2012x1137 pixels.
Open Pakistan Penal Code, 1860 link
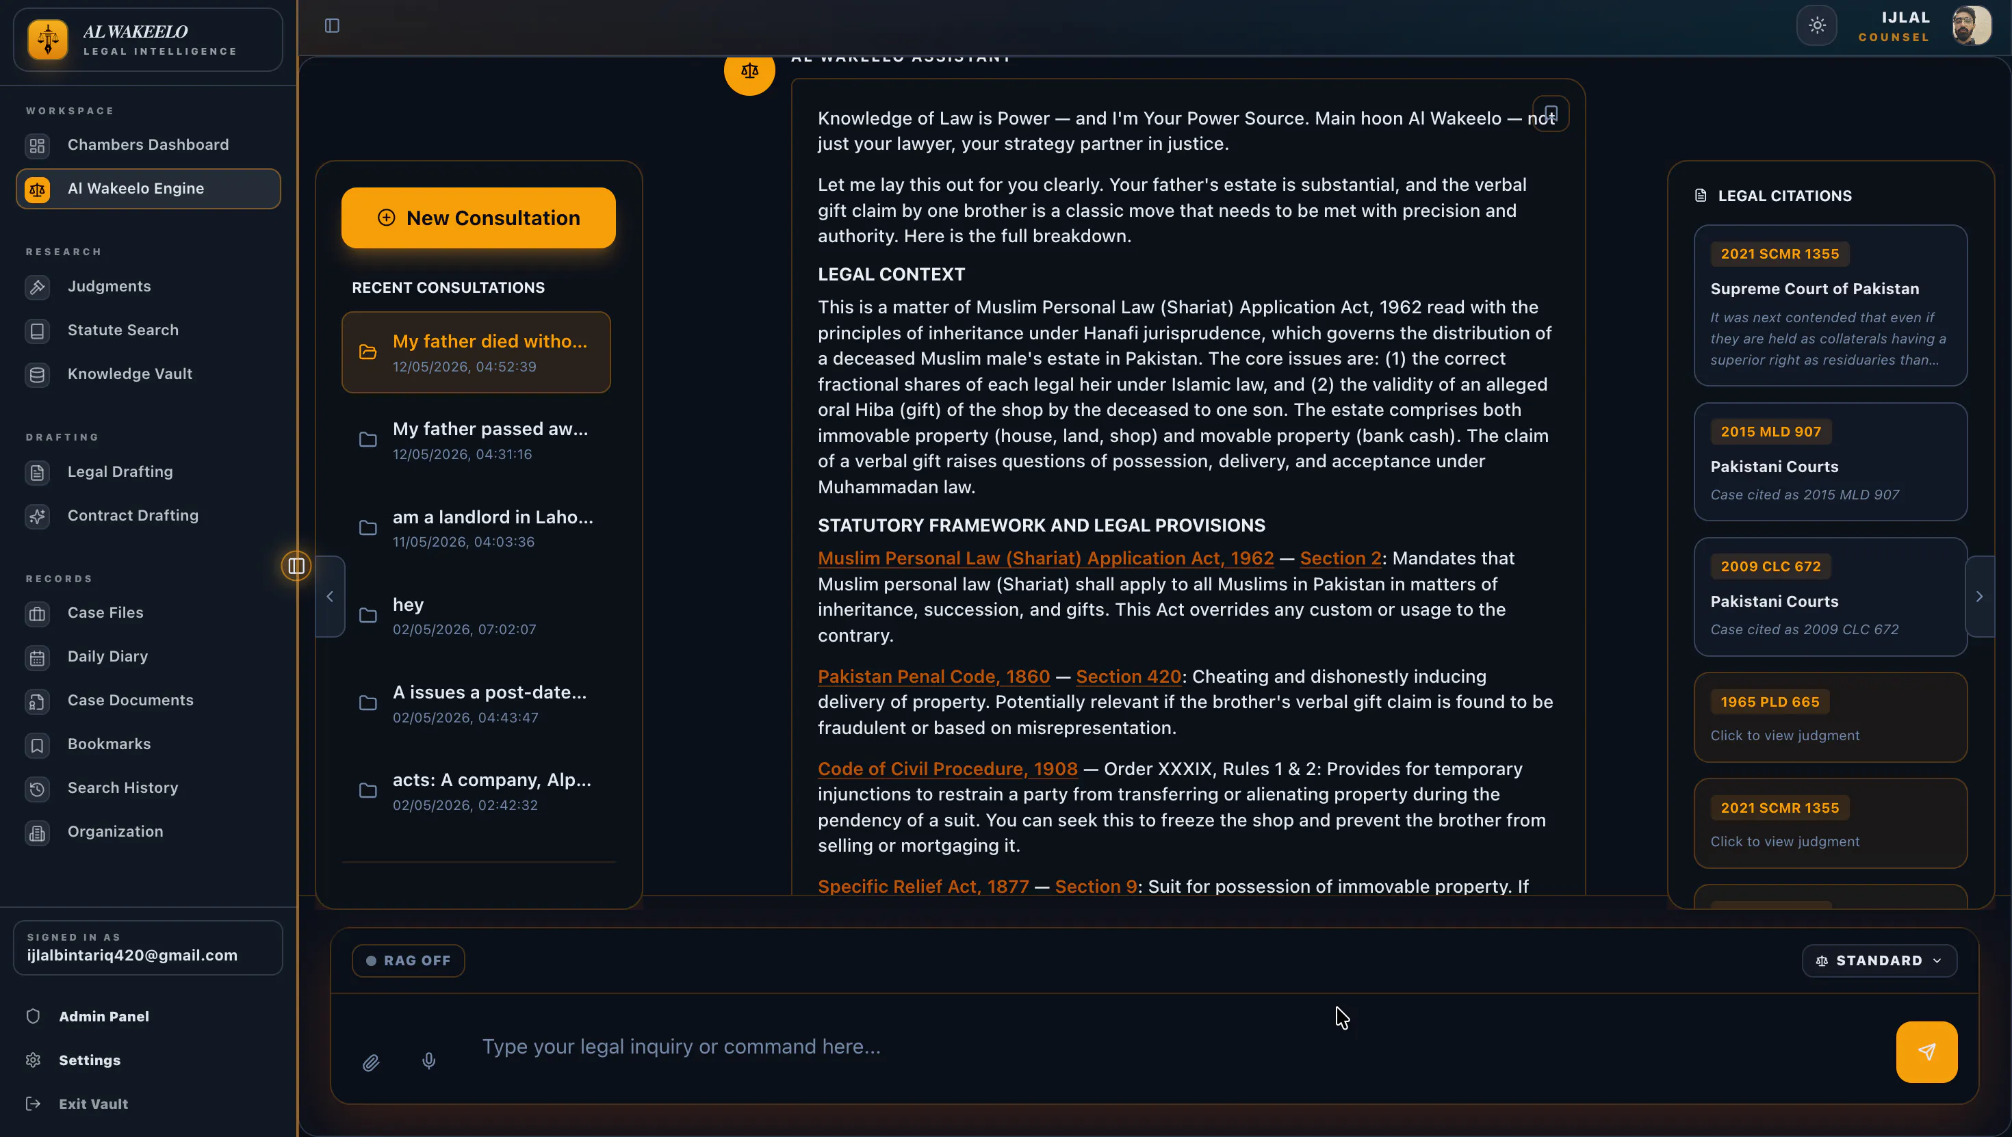coord(933,677)
